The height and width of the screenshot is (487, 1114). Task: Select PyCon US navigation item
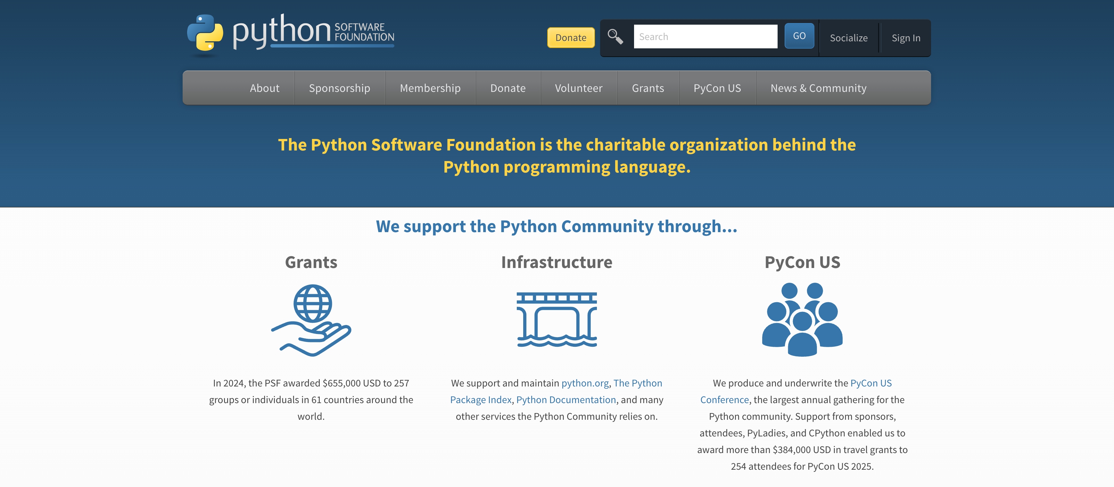[x=717, y=88]
